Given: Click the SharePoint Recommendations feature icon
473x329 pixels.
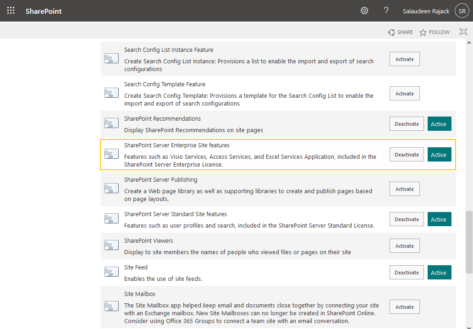Looking at the screenshot, I should [111, 123].
